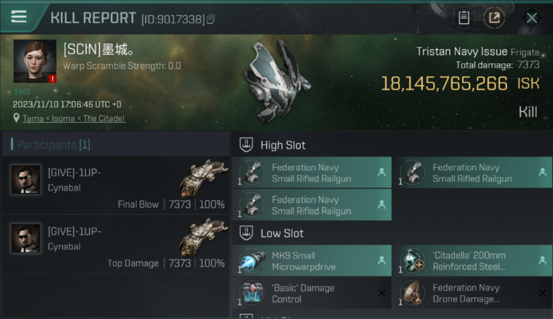Screen dimensions: 553x319
Task: Copy the kill report ID
Action: [x=211, y=19]
